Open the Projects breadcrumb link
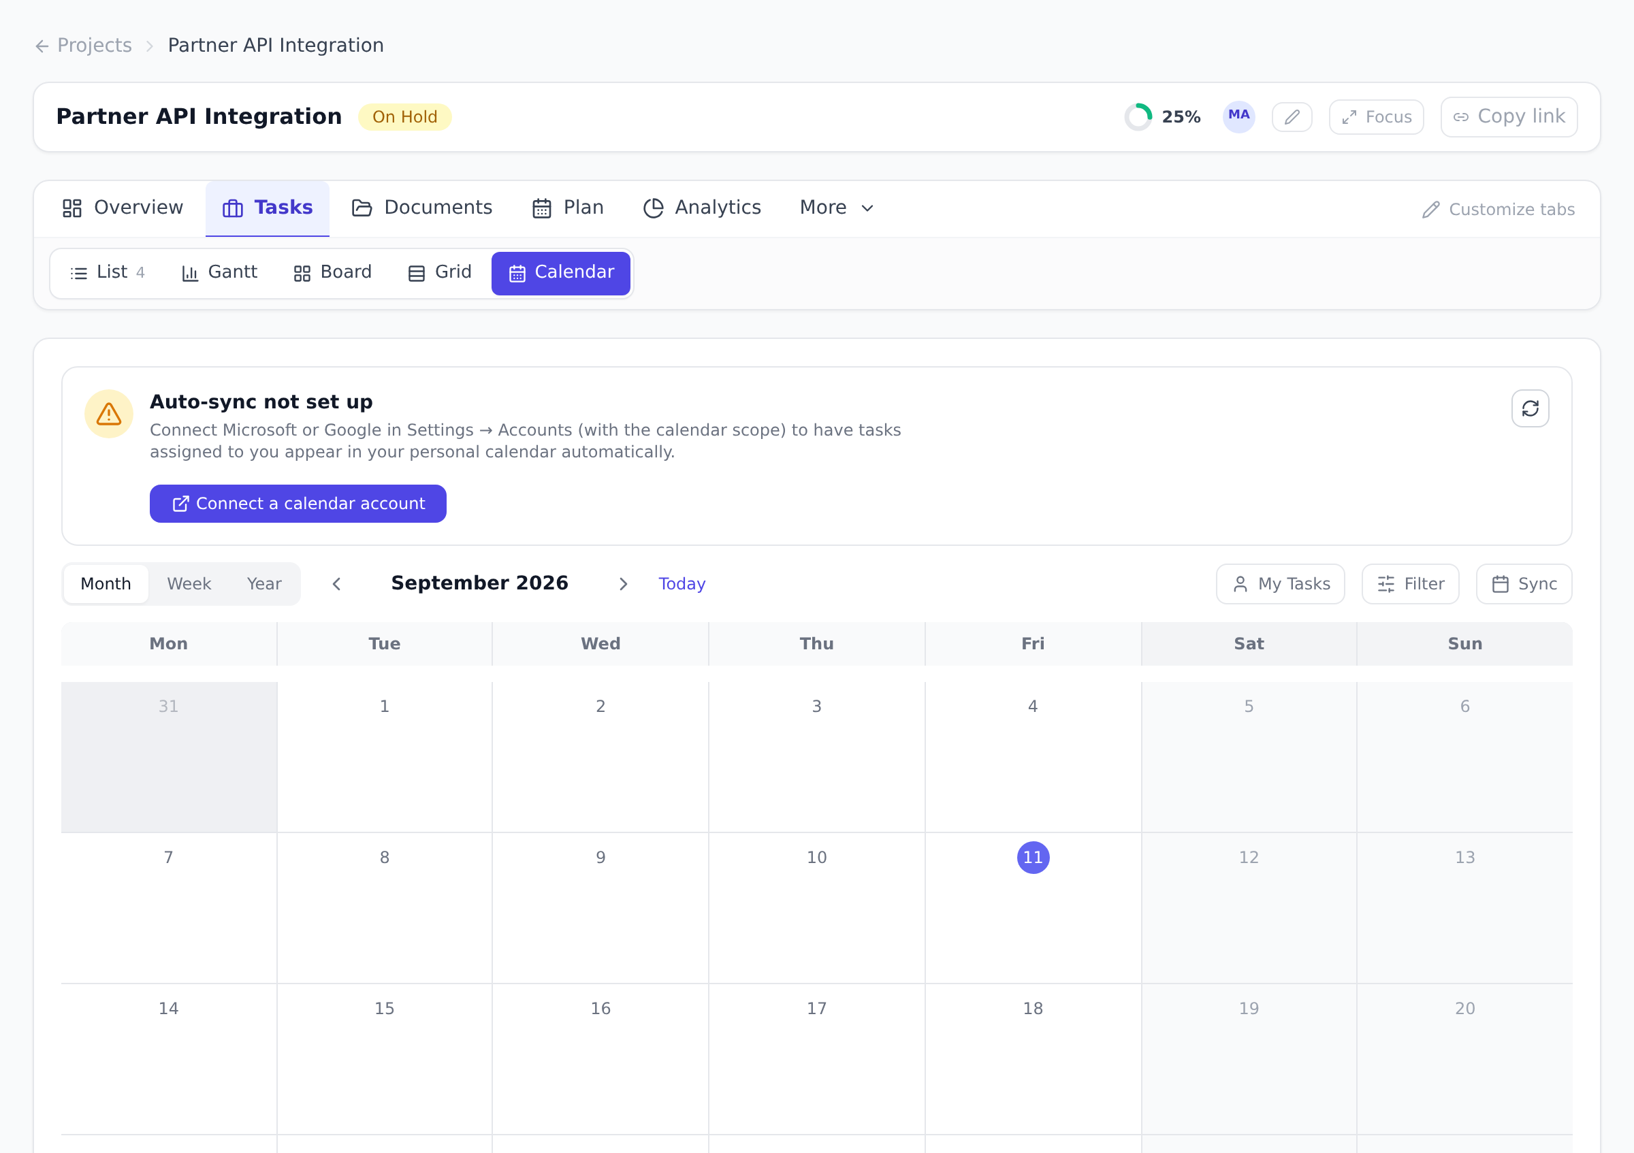Viewport: 1634px width, 1153px height. coord(95,46)
